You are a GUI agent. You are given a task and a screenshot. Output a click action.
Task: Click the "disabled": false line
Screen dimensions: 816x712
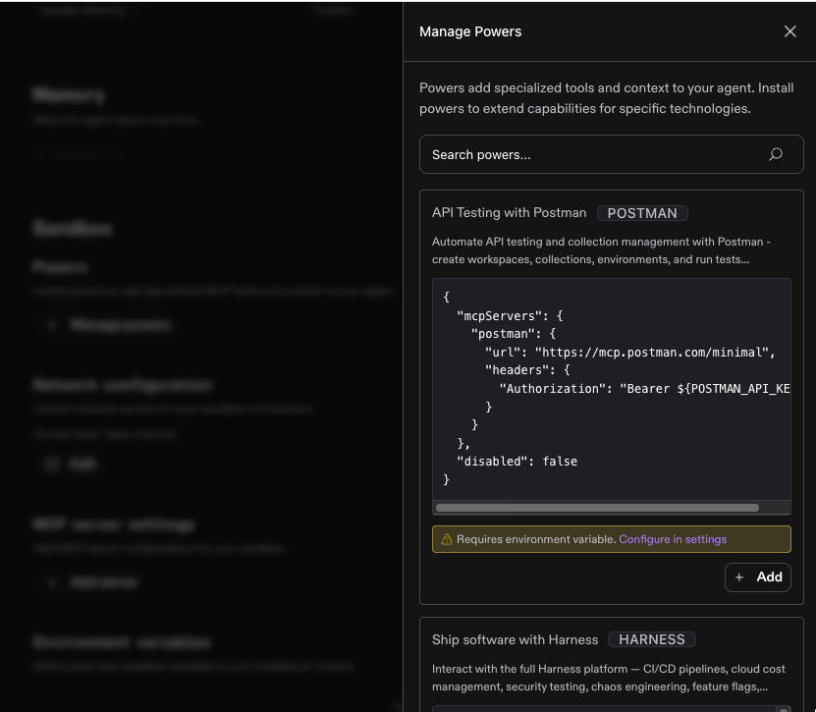517,462
